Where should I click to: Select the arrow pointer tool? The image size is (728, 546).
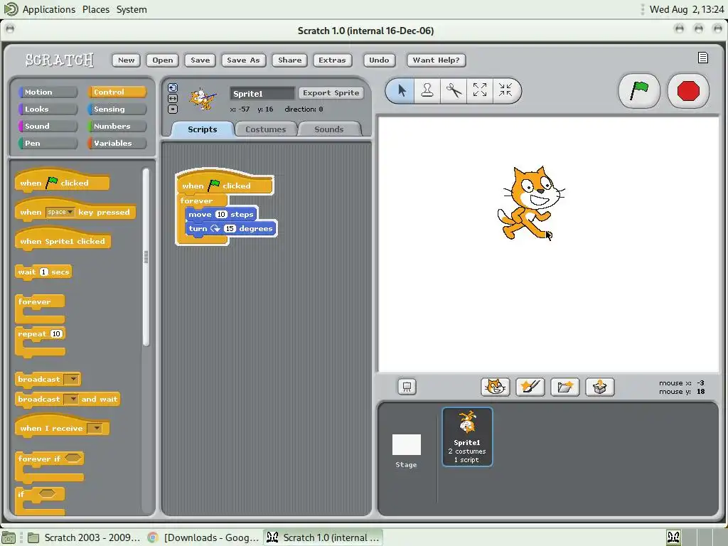tap(402, 90)
